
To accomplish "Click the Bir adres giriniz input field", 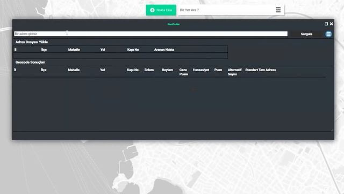I will [x=150, y=33].
